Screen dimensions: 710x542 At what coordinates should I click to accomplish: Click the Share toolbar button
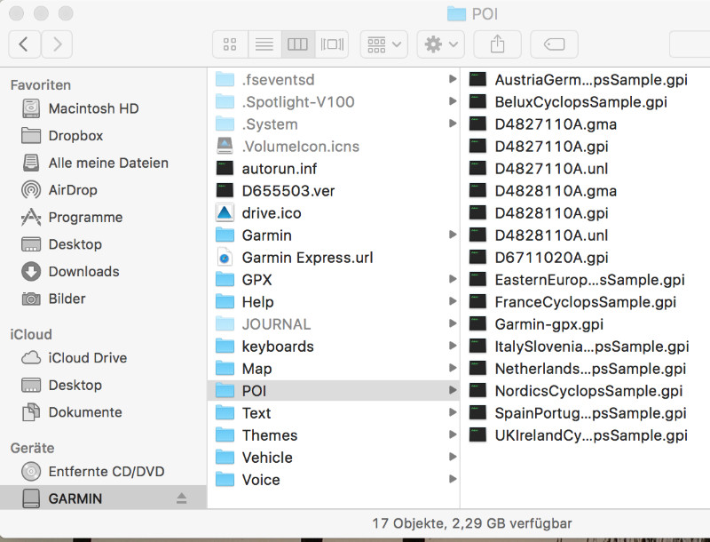pyautogui.click(x=497, y=44)
